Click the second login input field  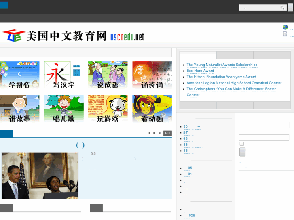(x=264, y=137)
